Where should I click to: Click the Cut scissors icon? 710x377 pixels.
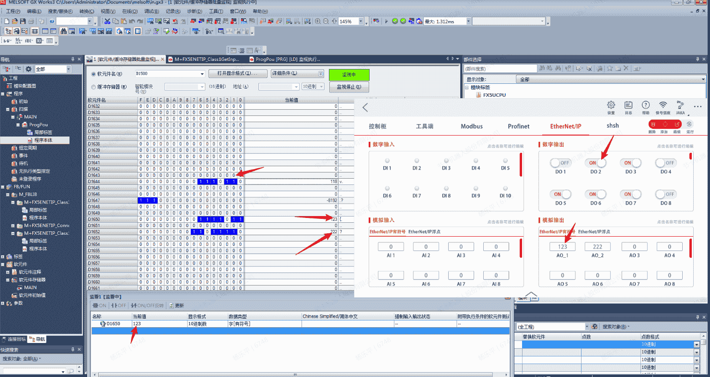pyautogui.click(x=107, y=22)
